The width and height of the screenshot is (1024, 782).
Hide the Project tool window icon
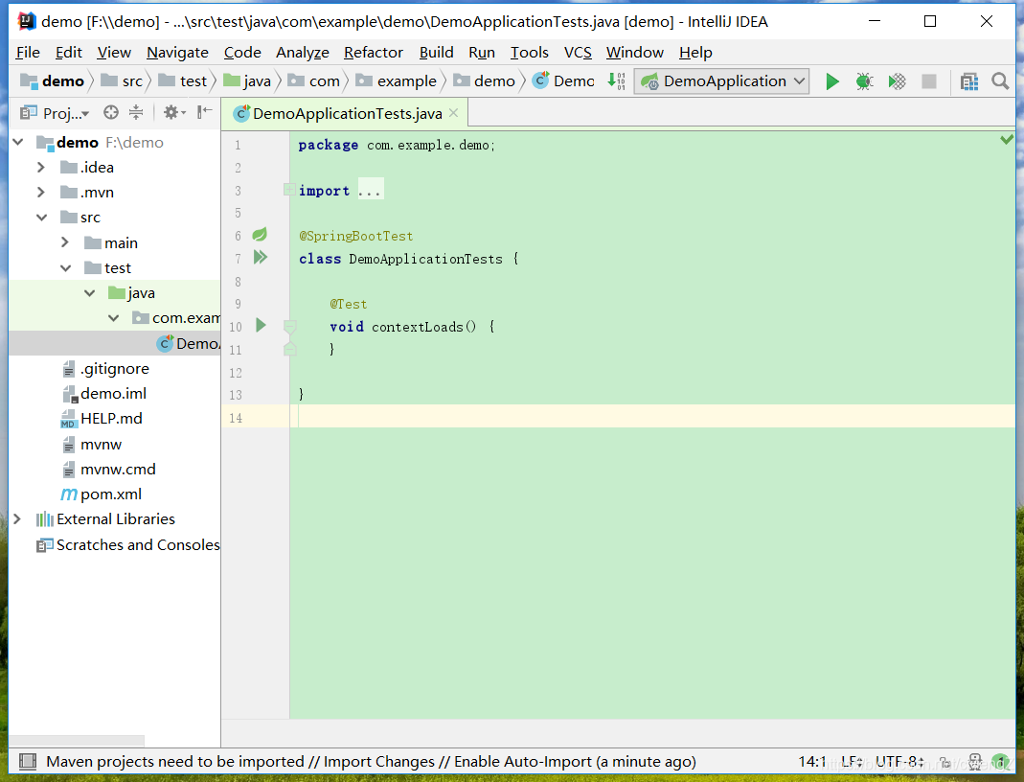point(205,112)
